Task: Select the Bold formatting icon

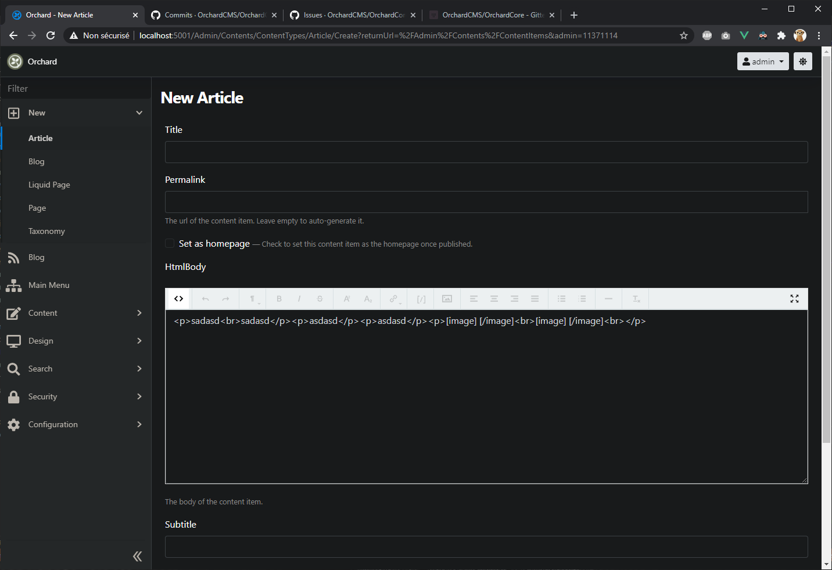Action: pyautogui.click(x=279, y=298)
